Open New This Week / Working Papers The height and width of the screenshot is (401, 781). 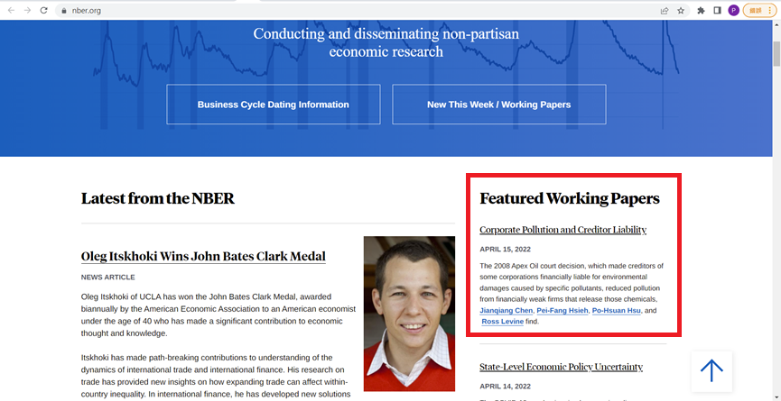point(499,105)
